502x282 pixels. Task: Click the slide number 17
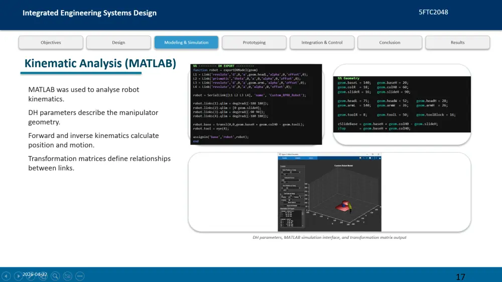tap(460, 277)
